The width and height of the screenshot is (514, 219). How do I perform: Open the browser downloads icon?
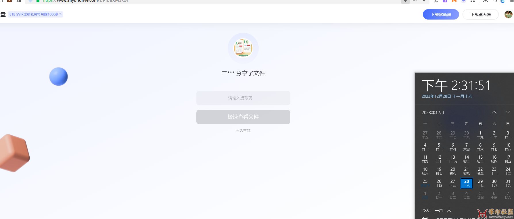[485, 1]
